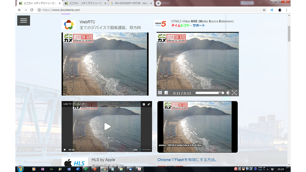
Task: Close the DS-2CE16D5T-VFIT3E Google tab
Action: [151, 3]
